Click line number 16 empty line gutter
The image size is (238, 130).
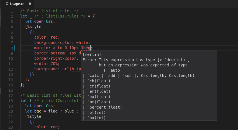tap(11, 91)
